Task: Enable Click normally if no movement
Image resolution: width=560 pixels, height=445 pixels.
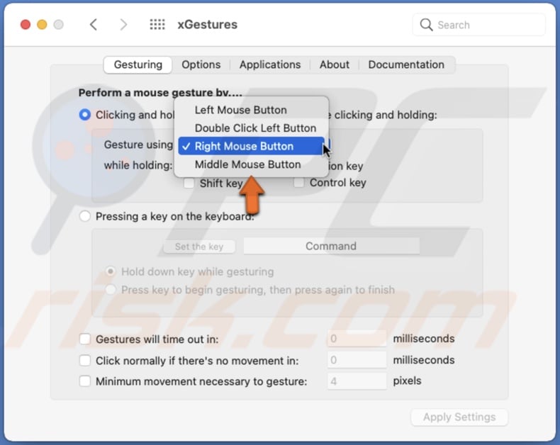Action: [x=84, y=361]
